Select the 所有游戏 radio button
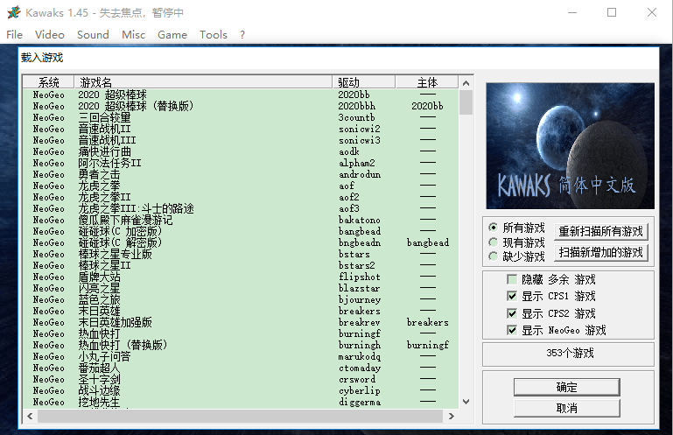 point(494,228)
